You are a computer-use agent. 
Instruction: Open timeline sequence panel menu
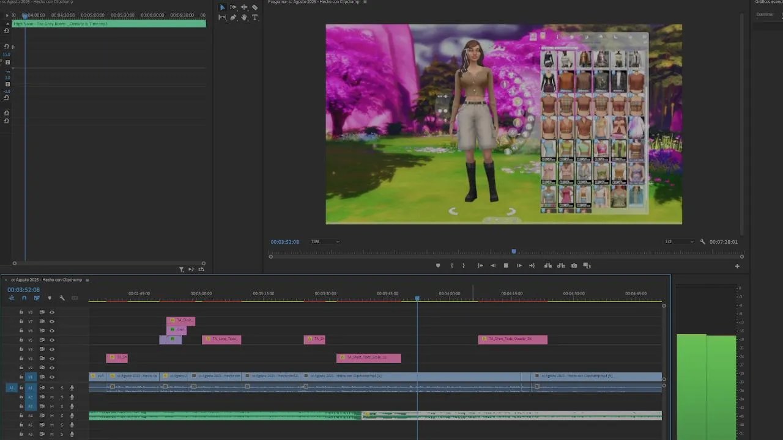(87, 280)
